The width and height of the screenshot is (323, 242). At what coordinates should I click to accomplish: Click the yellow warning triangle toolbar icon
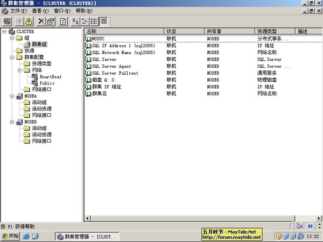click(x=29, y=21)
